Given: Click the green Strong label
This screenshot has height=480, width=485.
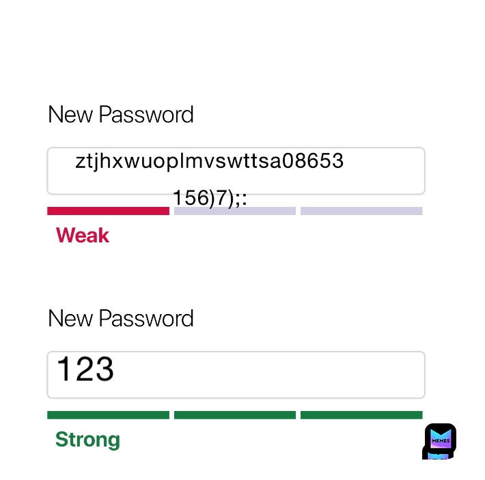Looking at the screenshot, I should [x=87, y=440].
